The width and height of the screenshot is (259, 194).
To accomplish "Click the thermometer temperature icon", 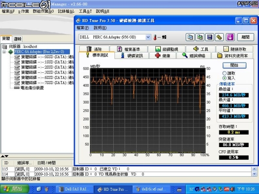I will click(155, 37).
